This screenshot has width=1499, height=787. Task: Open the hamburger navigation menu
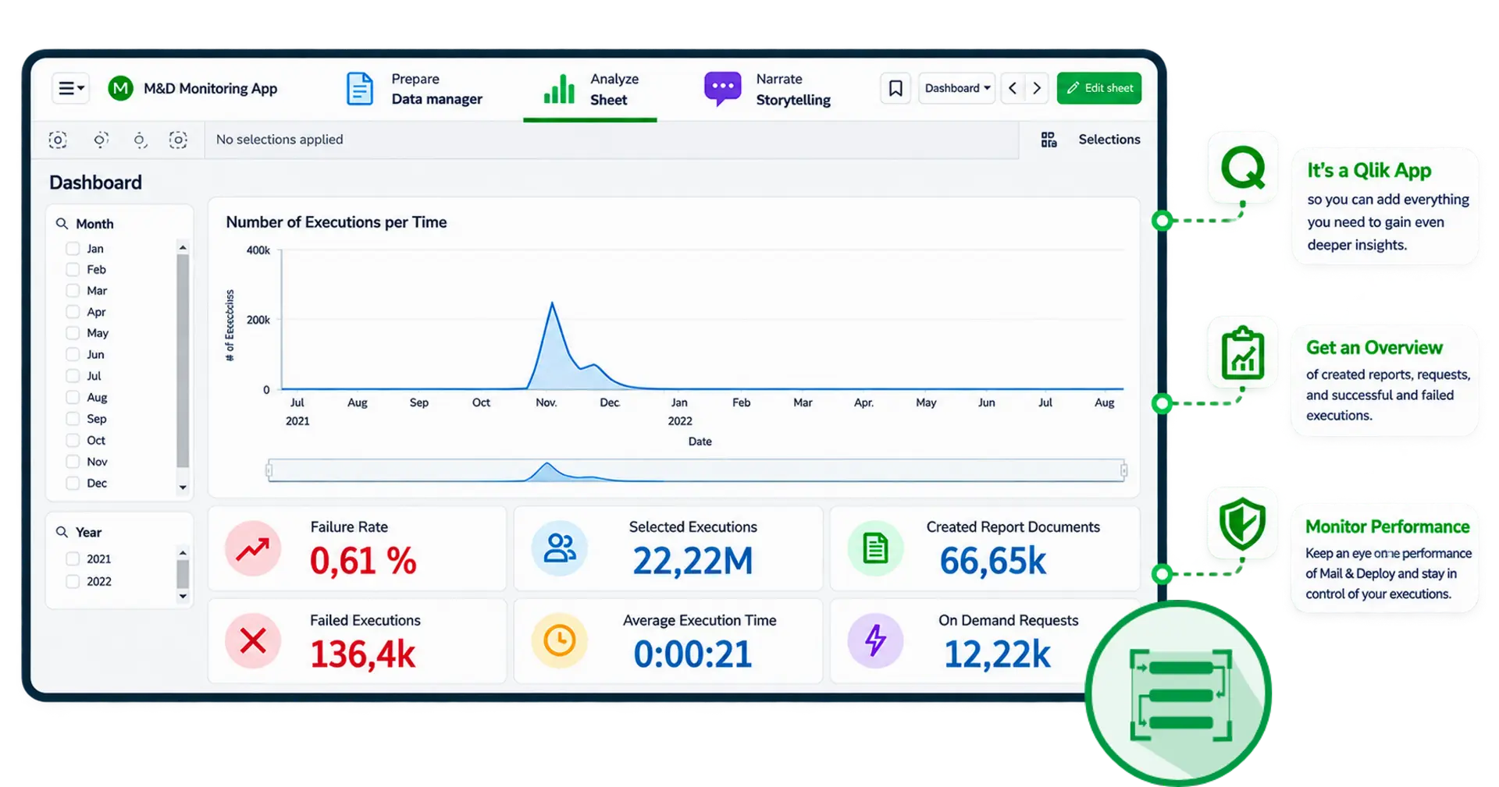click(71, 88)
